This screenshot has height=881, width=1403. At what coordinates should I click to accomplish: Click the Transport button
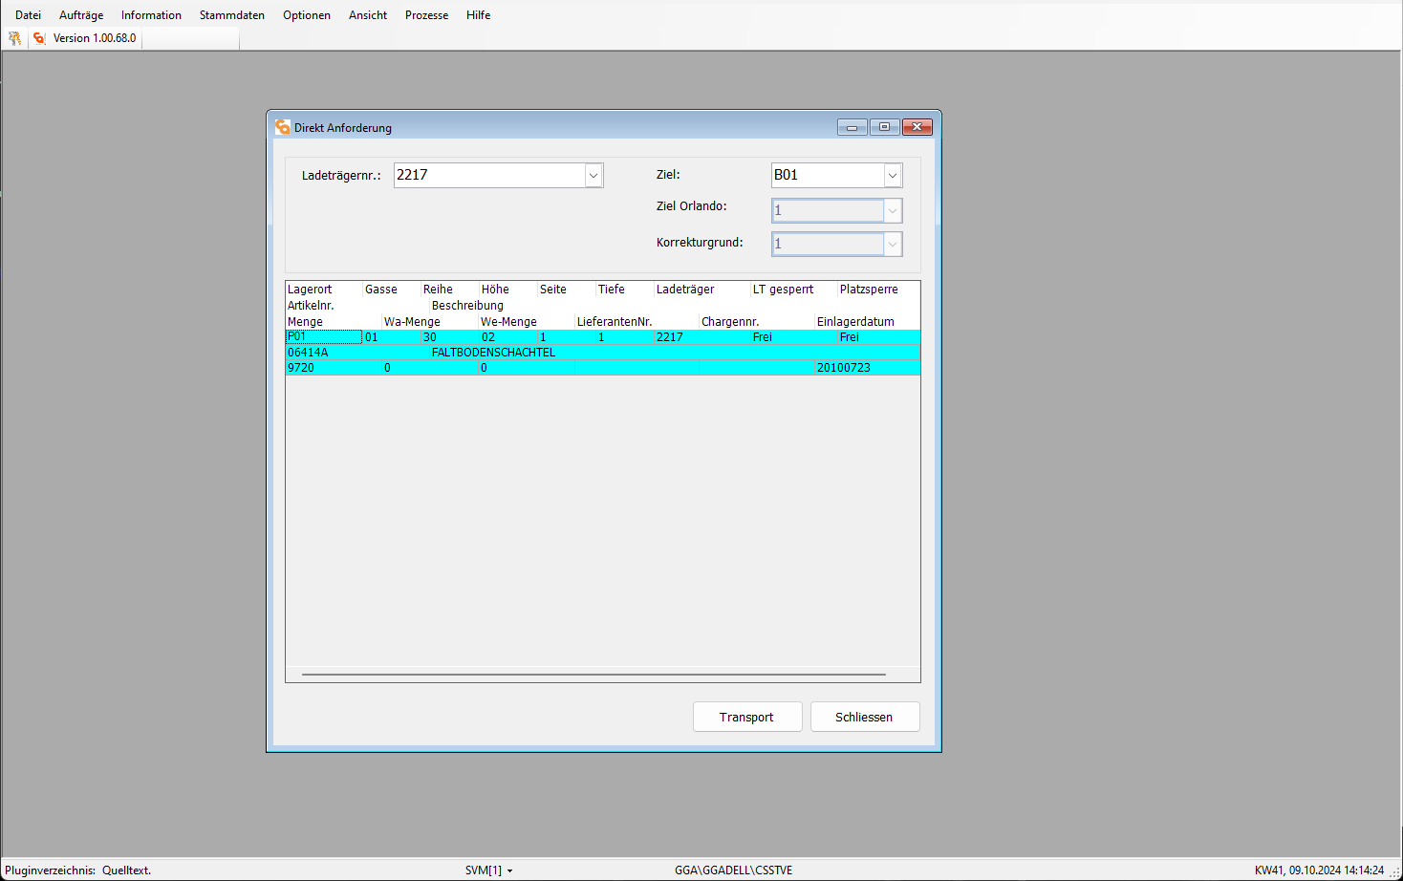pyautogui.click(x=747, y=717)
